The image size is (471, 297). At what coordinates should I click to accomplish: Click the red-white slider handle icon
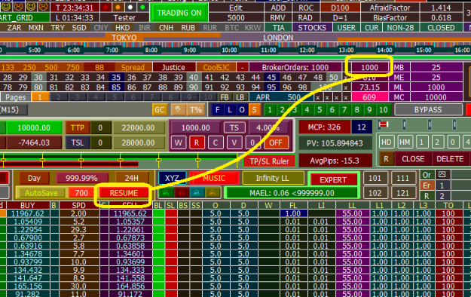384,124
